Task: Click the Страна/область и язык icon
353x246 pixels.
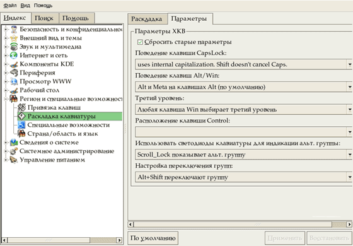Action: coord(21,134)
